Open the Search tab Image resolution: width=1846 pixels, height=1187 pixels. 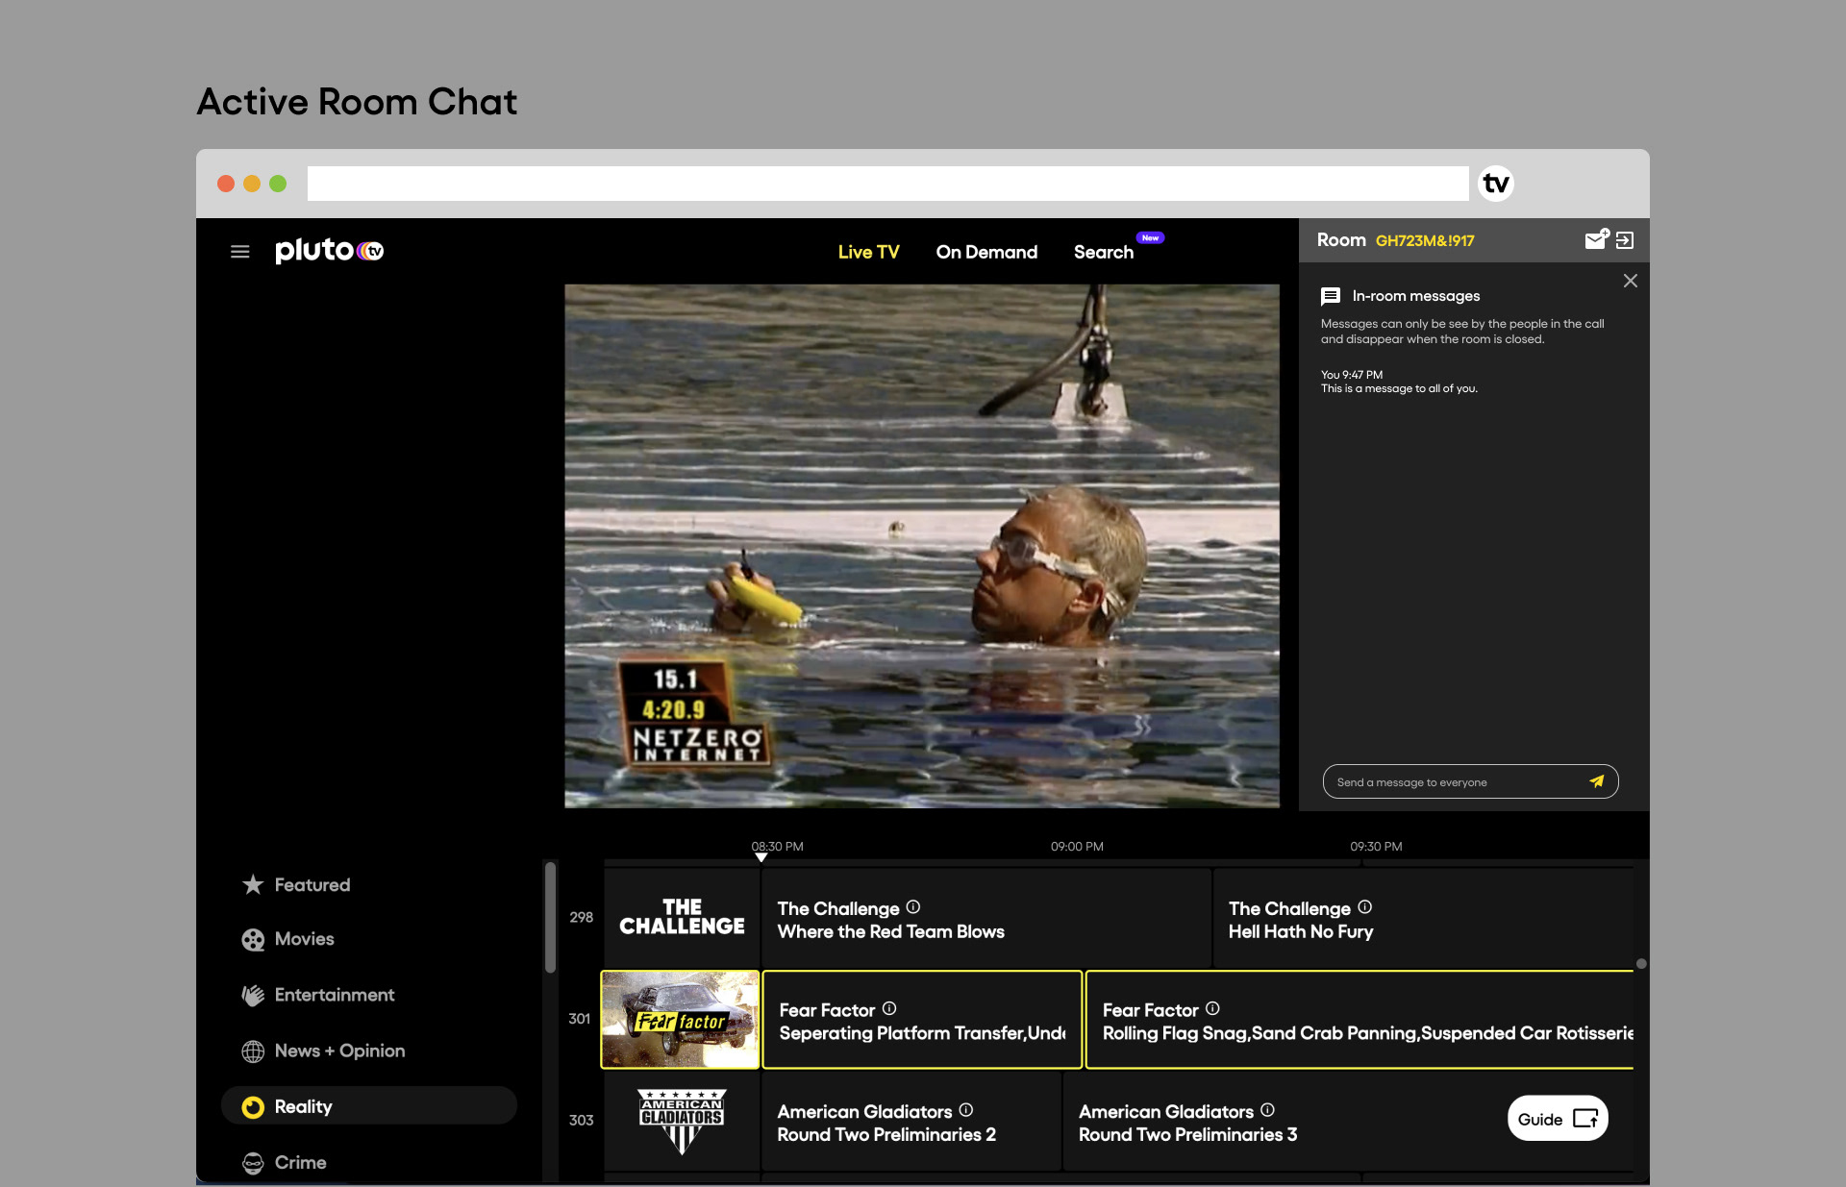1103,252
